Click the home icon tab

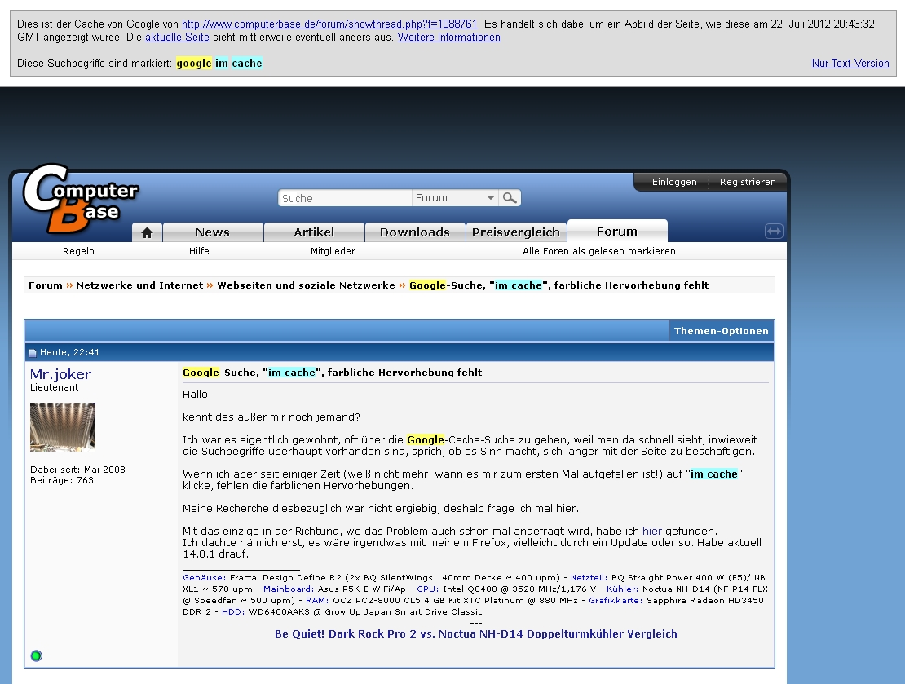[x=148, y=232]
